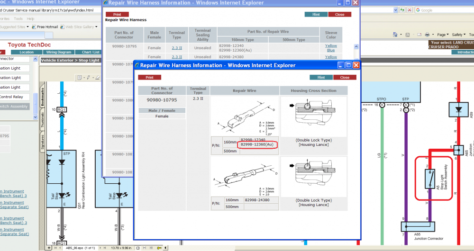Click Hint in the front Repair Wire window
474x251 pixels.
click(x=321, y=77)
